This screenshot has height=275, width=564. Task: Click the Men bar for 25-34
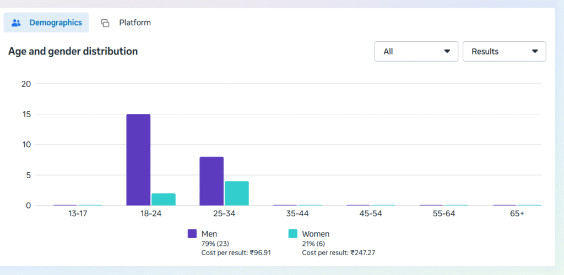tap(211, 181)
